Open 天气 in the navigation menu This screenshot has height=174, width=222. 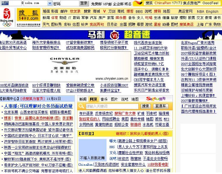(46, 24)
